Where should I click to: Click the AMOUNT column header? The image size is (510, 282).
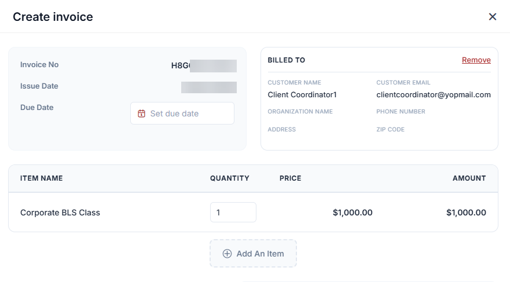(469, 178)
